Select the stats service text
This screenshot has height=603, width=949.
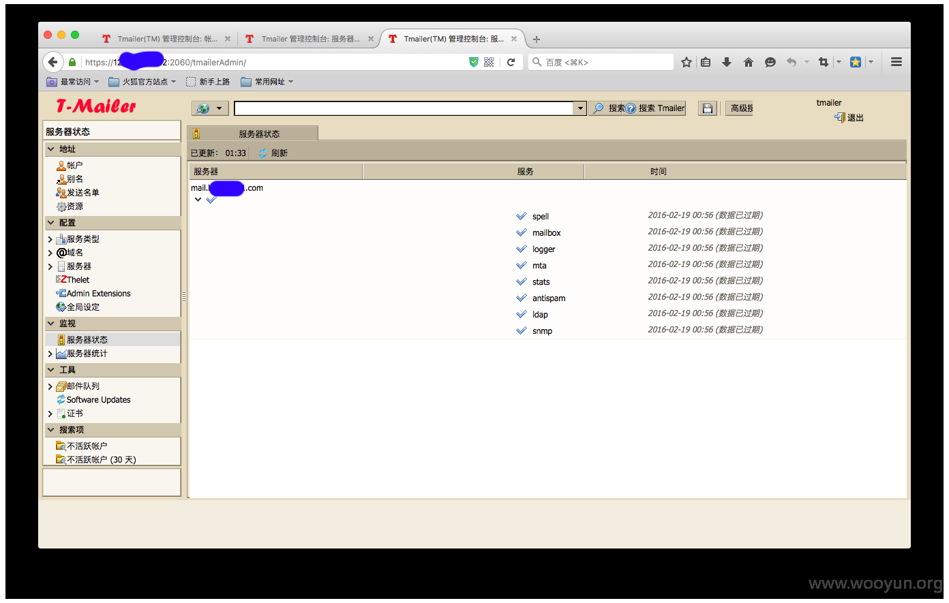(541, 282)
